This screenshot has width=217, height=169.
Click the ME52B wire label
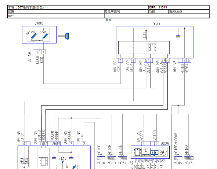click(x=120, y=150)
